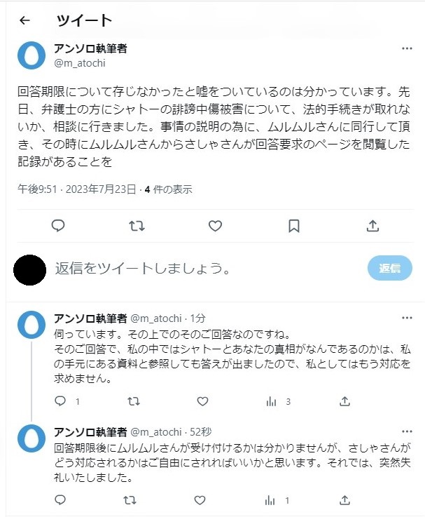Click the back arrow beside ツイート
The image size is (425, 517).
pyautogui.click(x=25, y=20)
